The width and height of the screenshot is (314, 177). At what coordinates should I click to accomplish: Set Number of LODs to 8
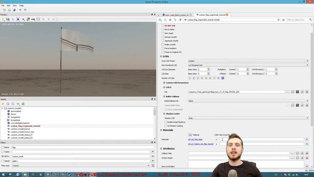tap(218, 78)
